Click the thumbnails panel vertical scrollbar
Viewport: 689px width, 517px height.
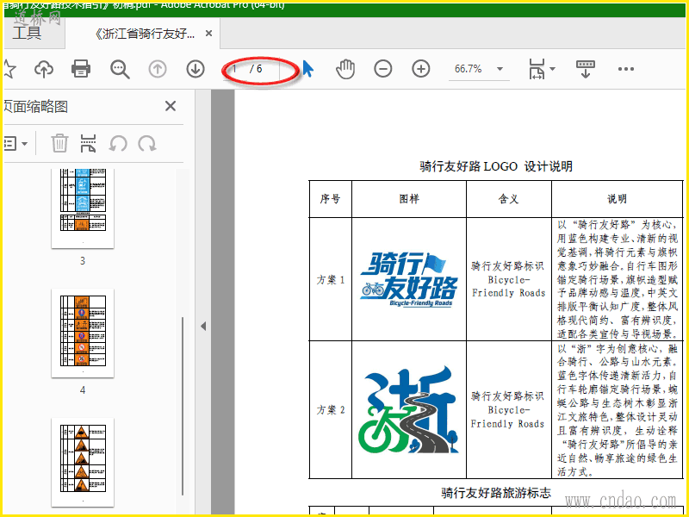pyautogui.click(x=183, y=407)
